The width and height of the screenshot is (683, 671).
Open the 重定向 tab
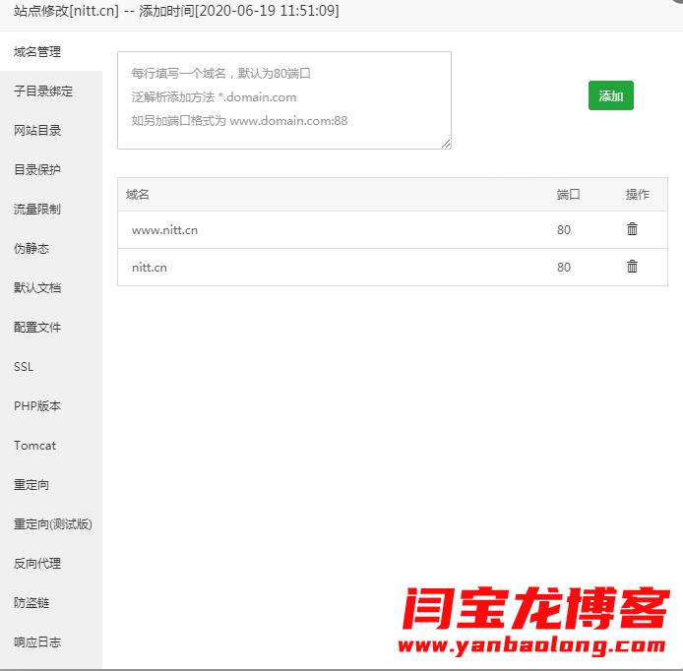(31, 485)
